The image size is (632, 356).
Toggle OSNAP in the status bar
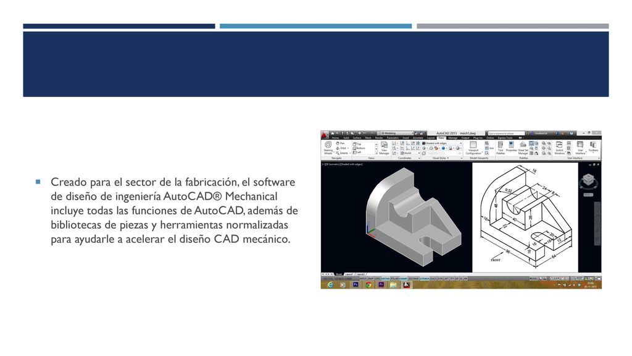point(403,279)
